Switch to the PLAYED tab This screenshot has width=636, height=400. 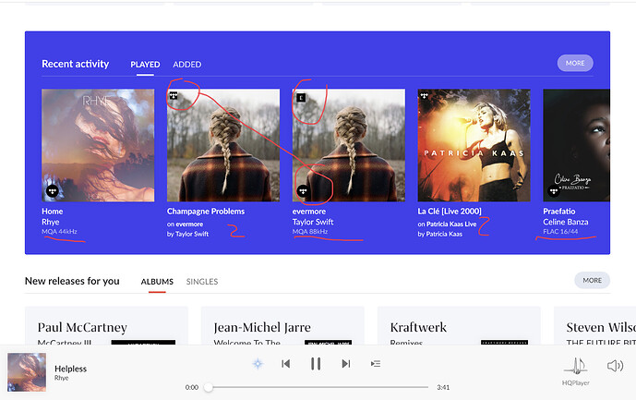(145, 65)
